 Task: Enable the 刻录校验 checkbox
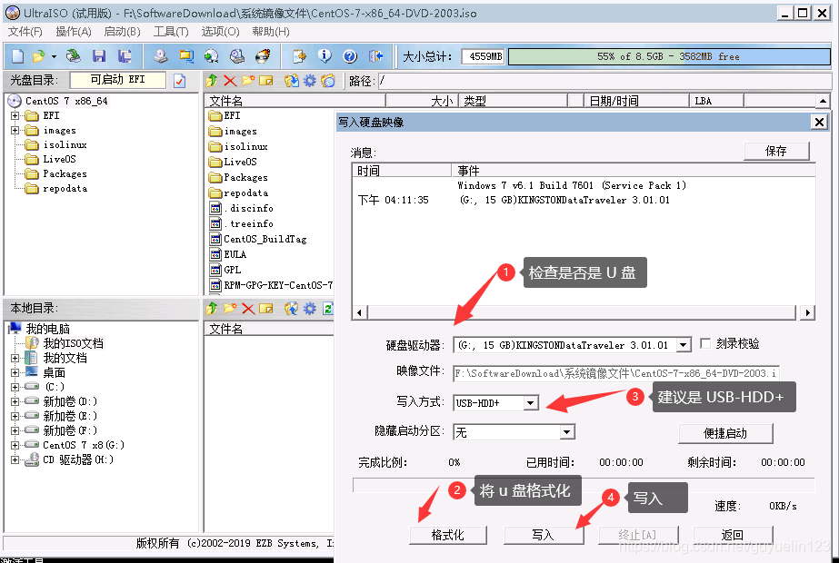pos(705,343)
